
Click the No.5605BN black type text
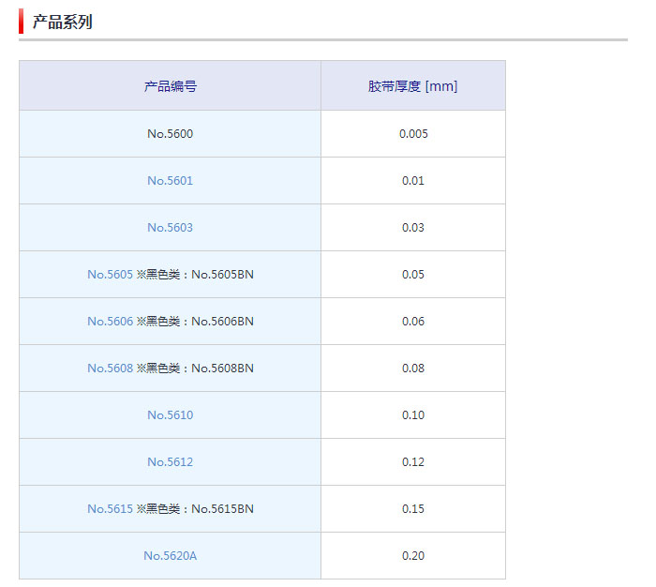[x=222, y=274]
